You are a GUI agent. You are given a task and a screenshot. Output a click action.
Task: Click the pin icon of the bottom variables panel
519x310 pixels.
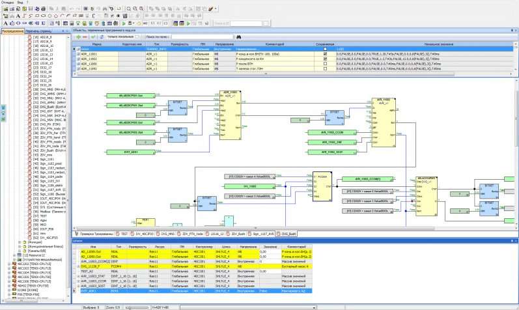coord(512,241)
